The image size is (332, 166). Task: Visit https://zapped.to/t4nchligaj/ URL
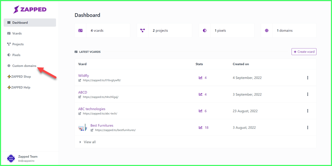(100, 97)
